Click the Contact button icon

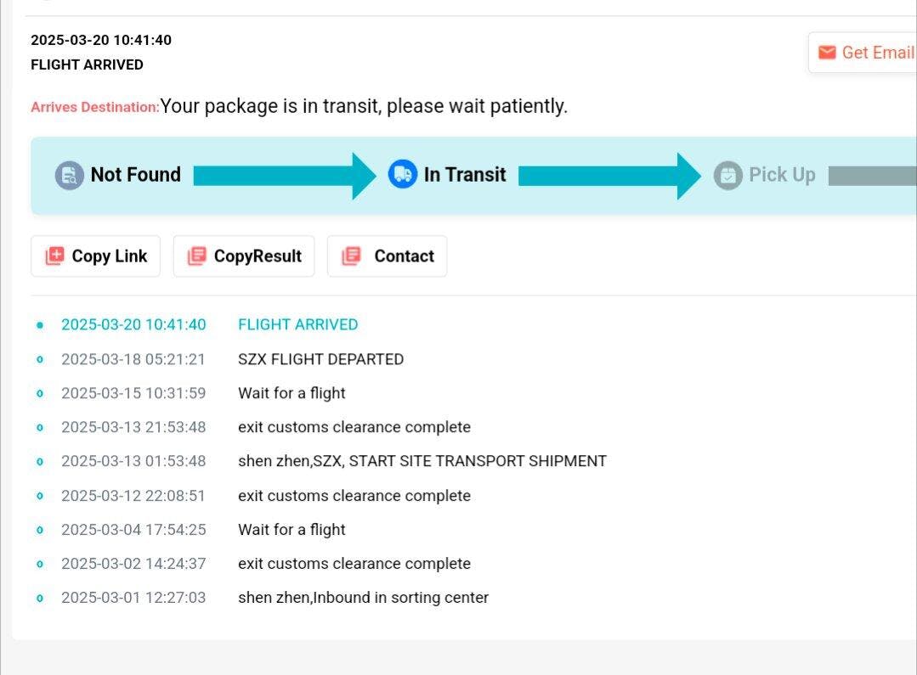351,256
